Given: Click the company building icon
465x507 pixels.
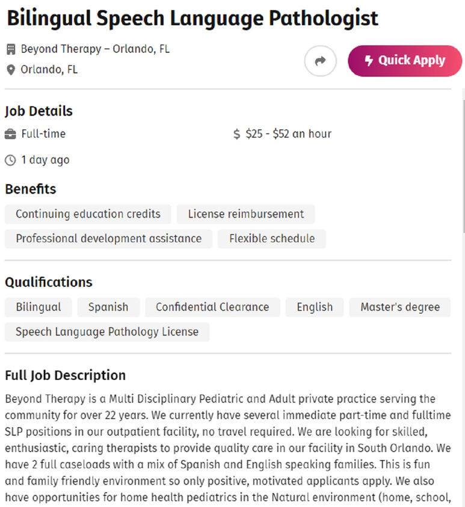Looking at the screenshot, I should 11,49.
